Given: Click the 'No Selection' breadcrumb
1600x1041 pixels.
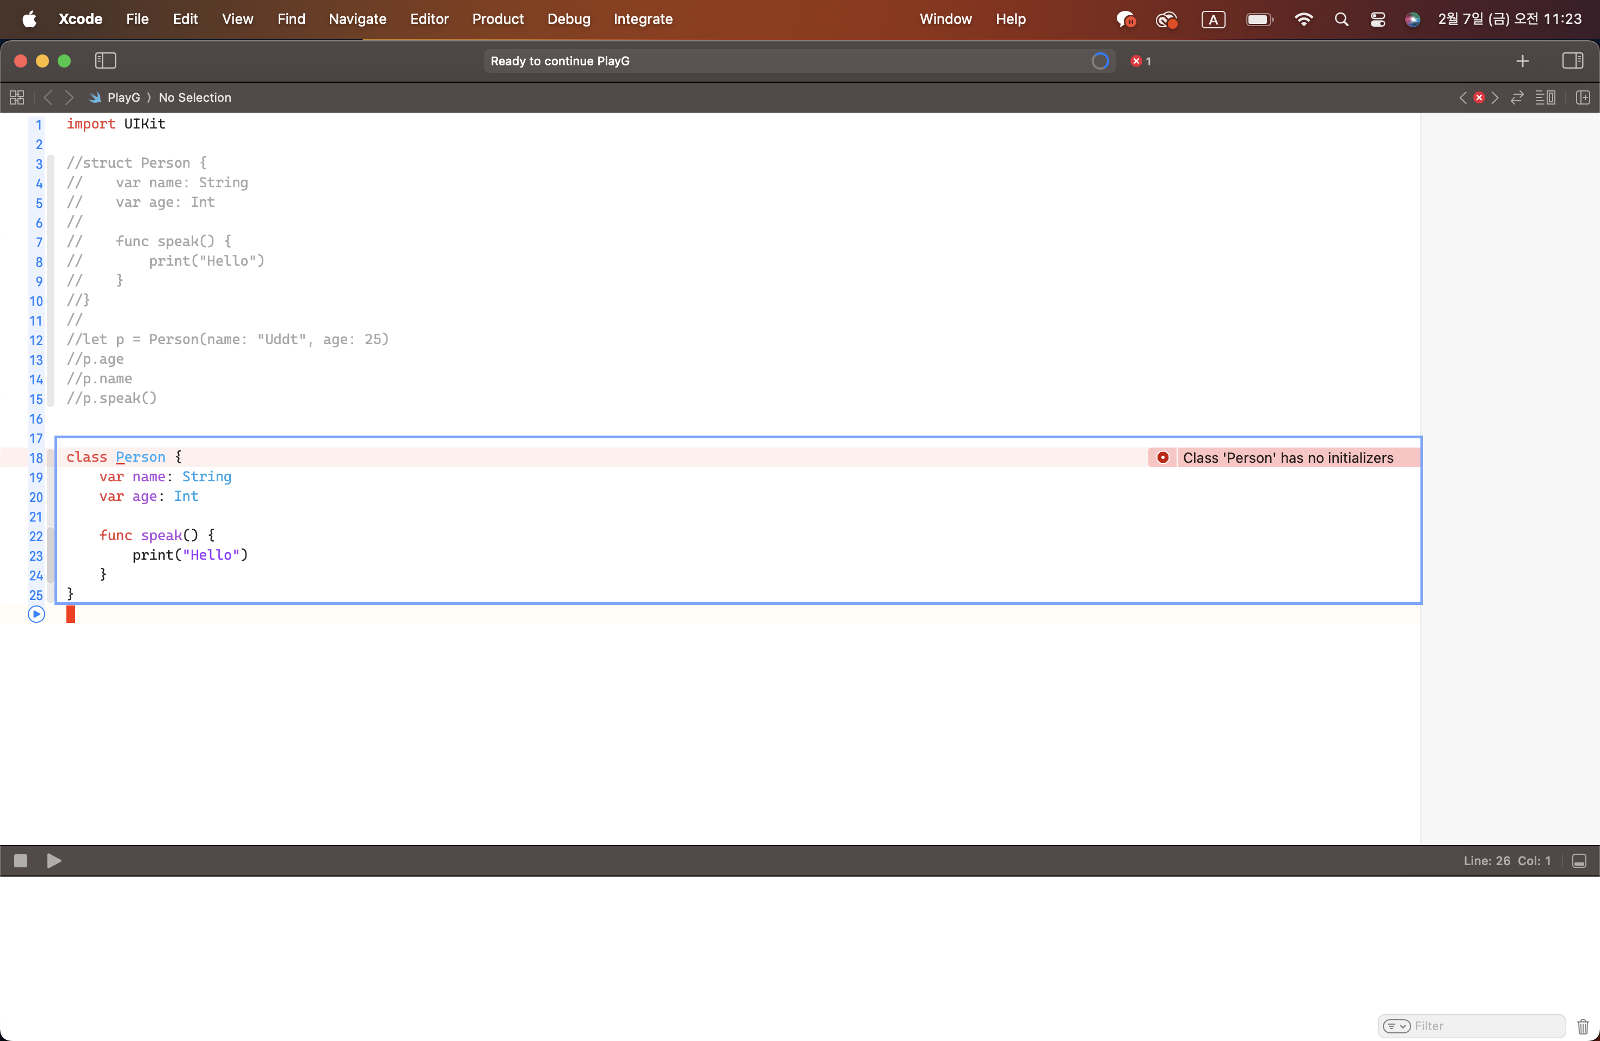Looking at the screenshot, I should coord(195,97).
